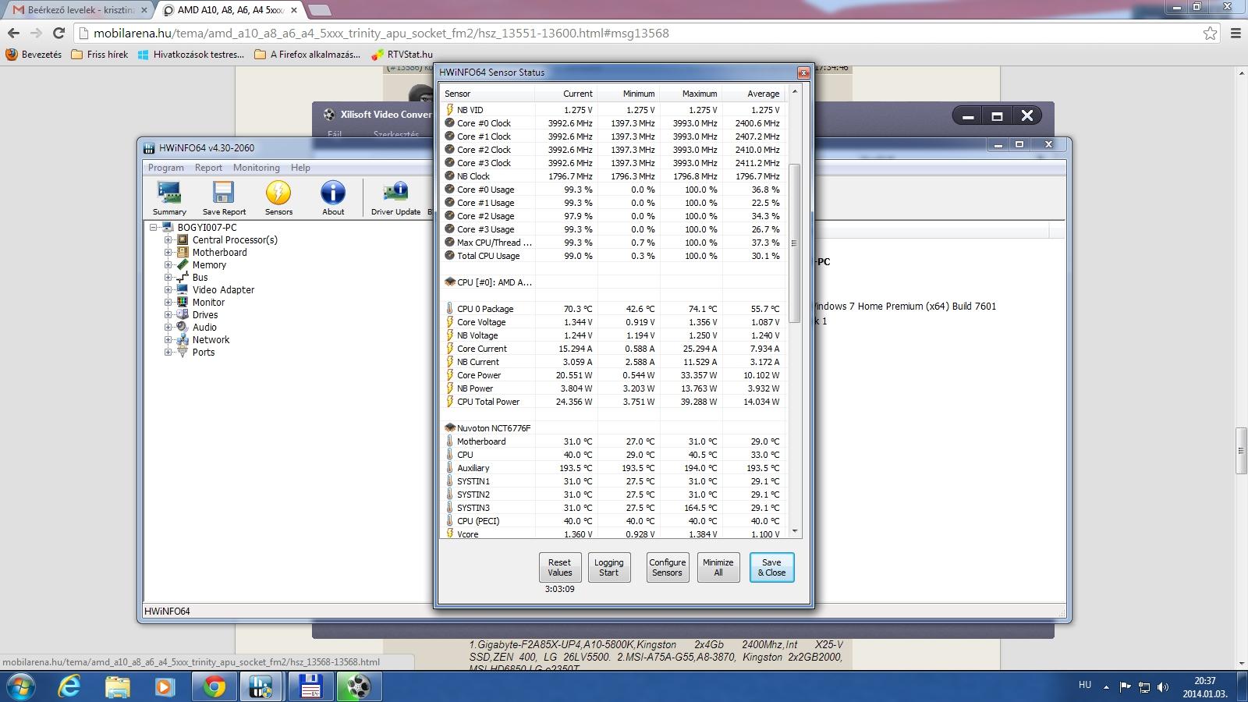Open the Xilisoft film reel taskbar icon

click(358, 686)
